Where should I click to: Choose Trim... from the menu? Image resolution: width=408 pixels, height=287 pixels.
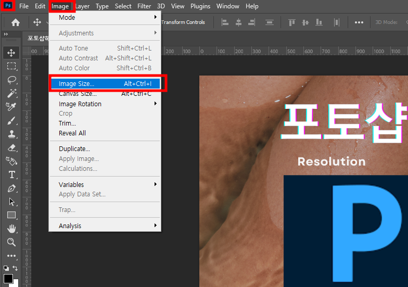pos(105,123)
